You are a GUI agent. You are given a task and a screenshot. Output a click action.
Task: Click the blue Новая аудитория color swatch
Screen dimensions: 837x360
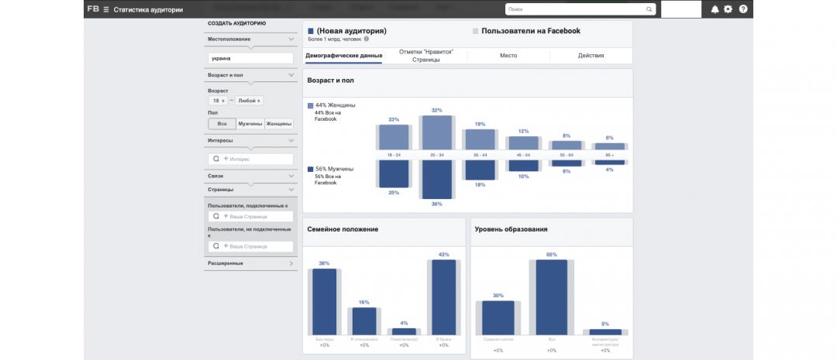click(x=311, y=31)
